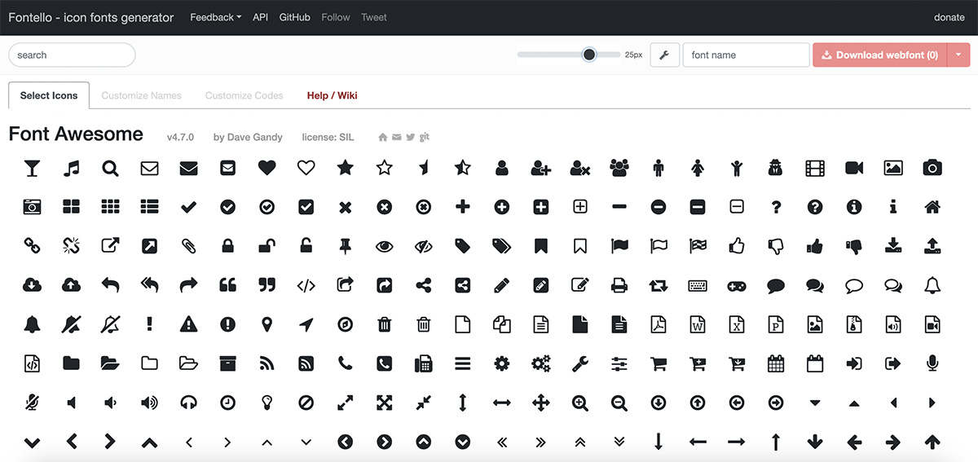This screenshot has width=978, height=462.
Task: Pick the gamepad icon
Action: coord(737,285)
